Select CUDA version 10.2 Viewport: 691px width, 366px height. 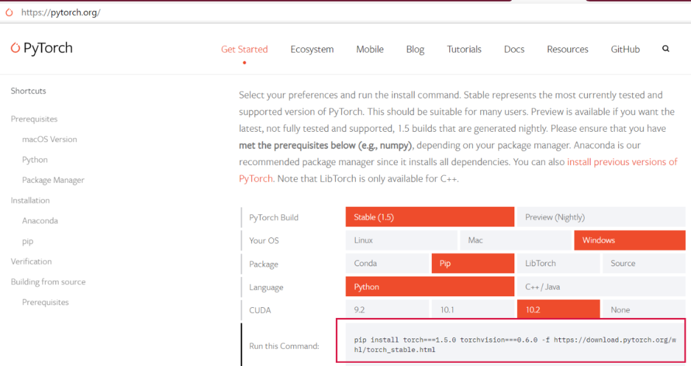(559, 309)
